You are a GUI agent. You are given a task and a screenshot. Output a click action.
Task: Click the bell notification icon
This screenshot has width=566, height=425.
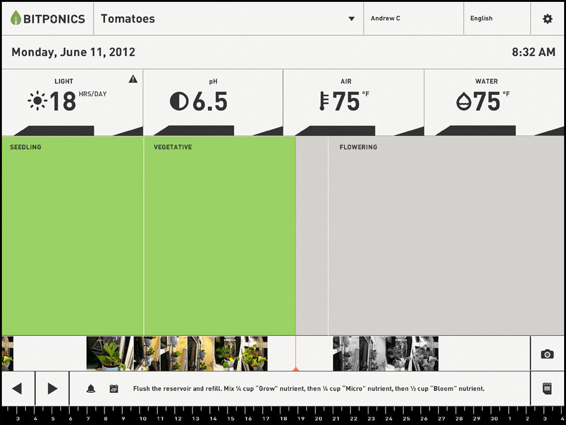coord(91,389)
